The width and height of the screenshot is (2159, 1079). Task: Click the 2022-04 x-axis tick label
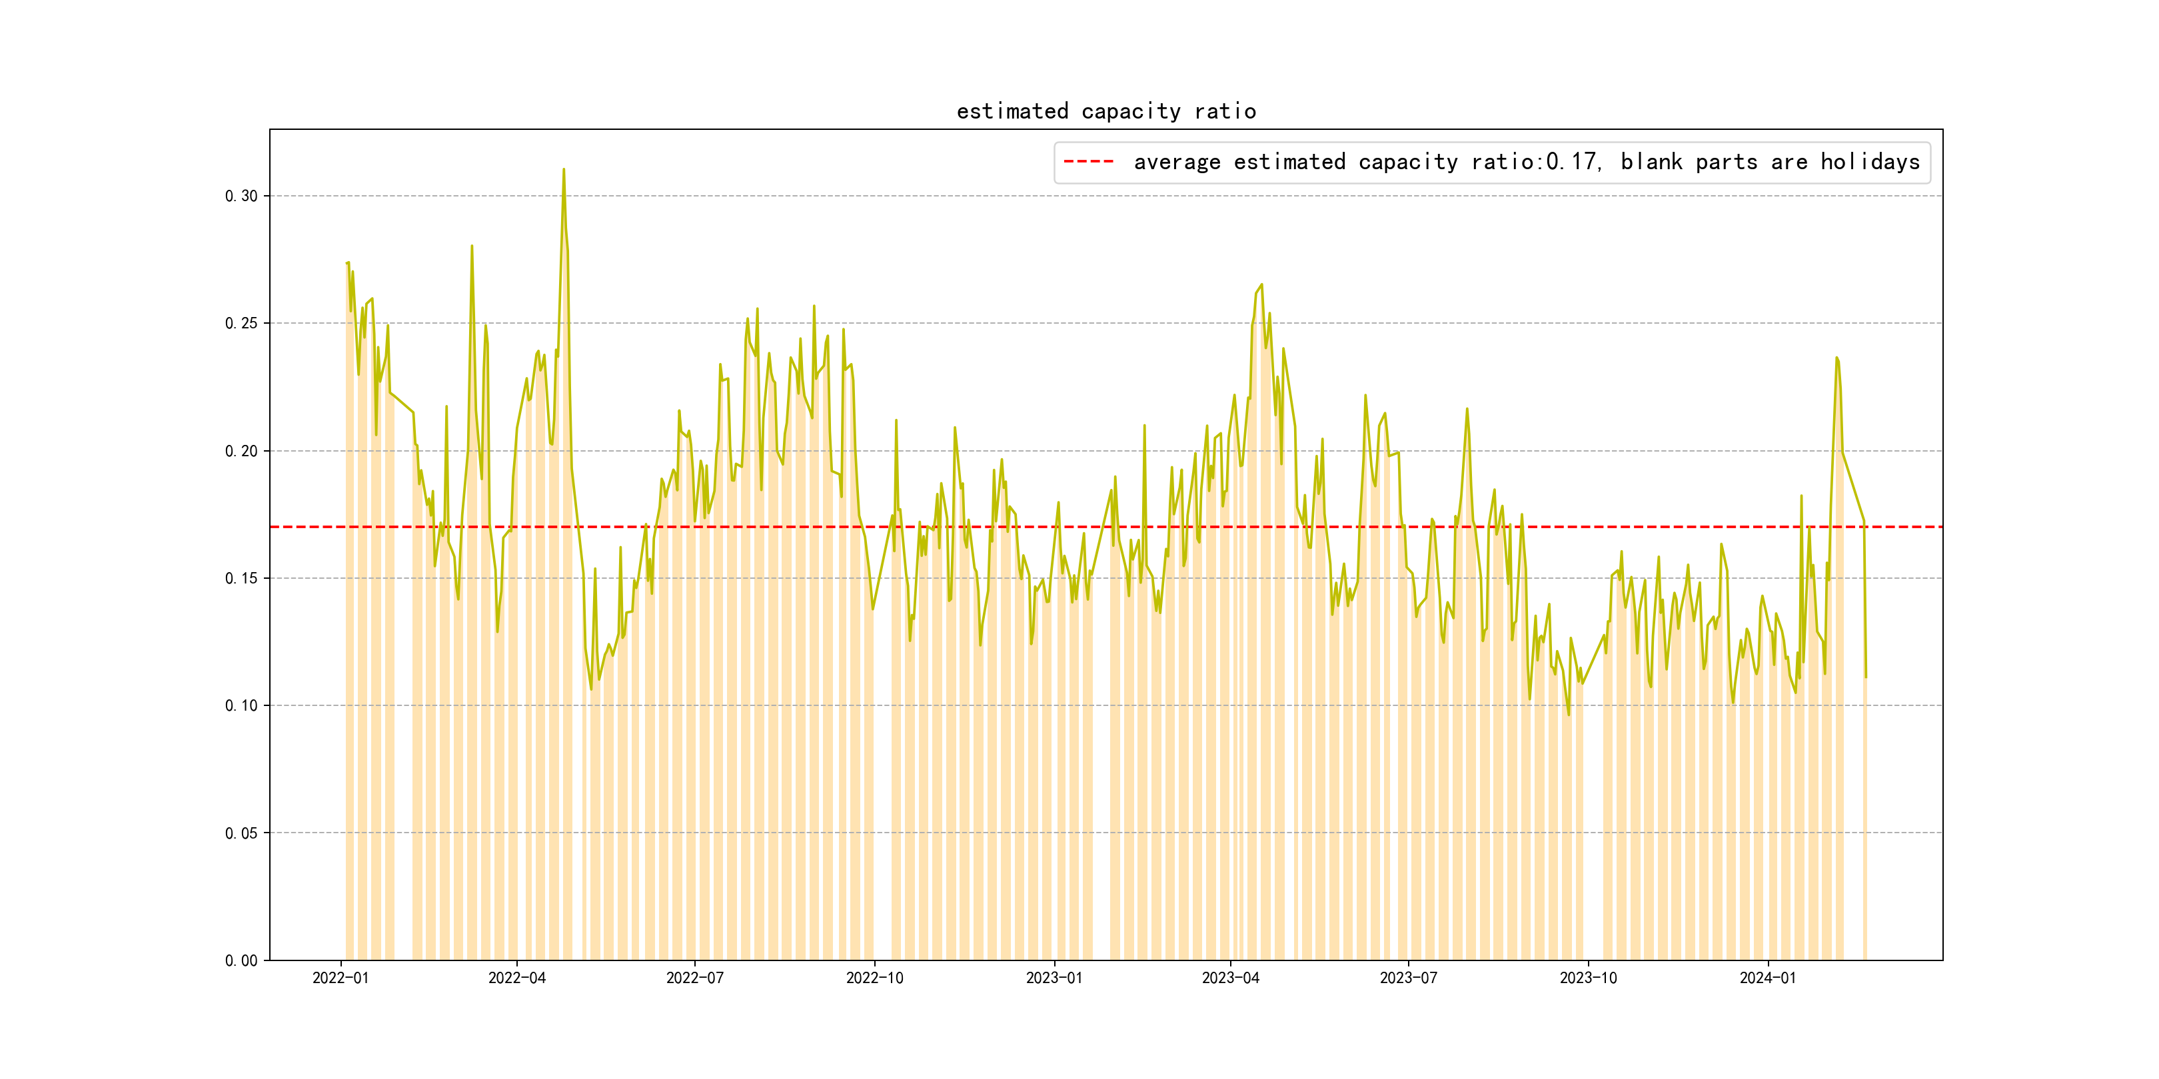(x=516, y=978)
